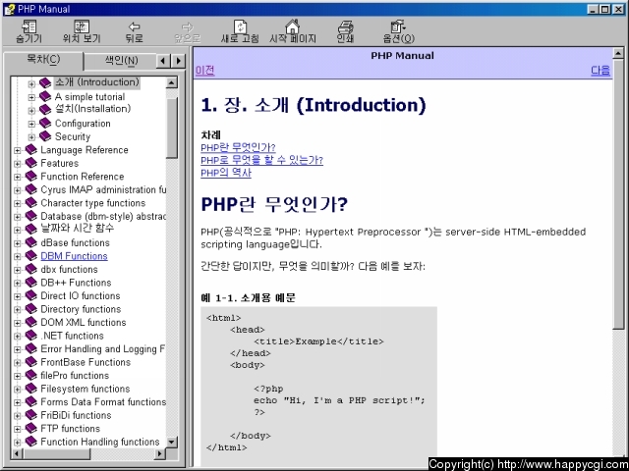Click the tree panel scroll right arrow
Viewport: 629px width, 471px height.
[x=159, y=453]
